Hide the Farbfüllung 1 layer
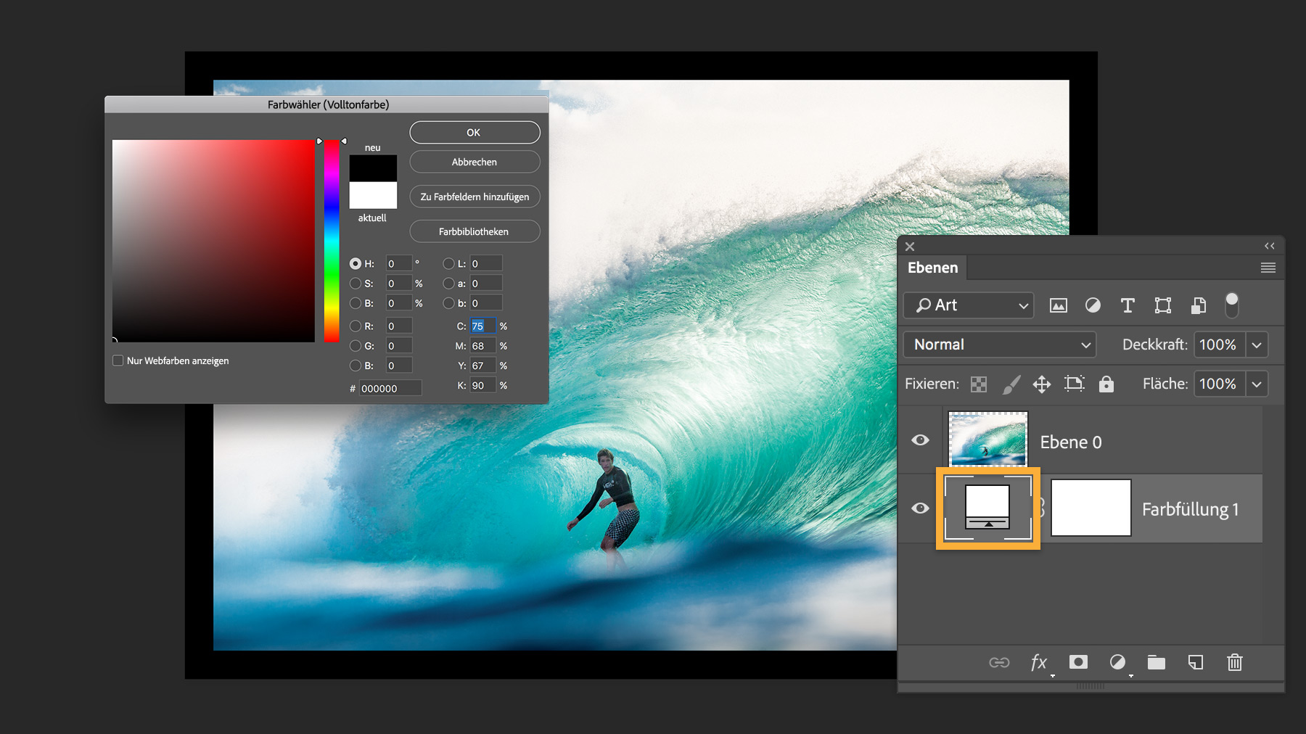This screenshot has width=1306, height=734. click(x=920, y=508)
